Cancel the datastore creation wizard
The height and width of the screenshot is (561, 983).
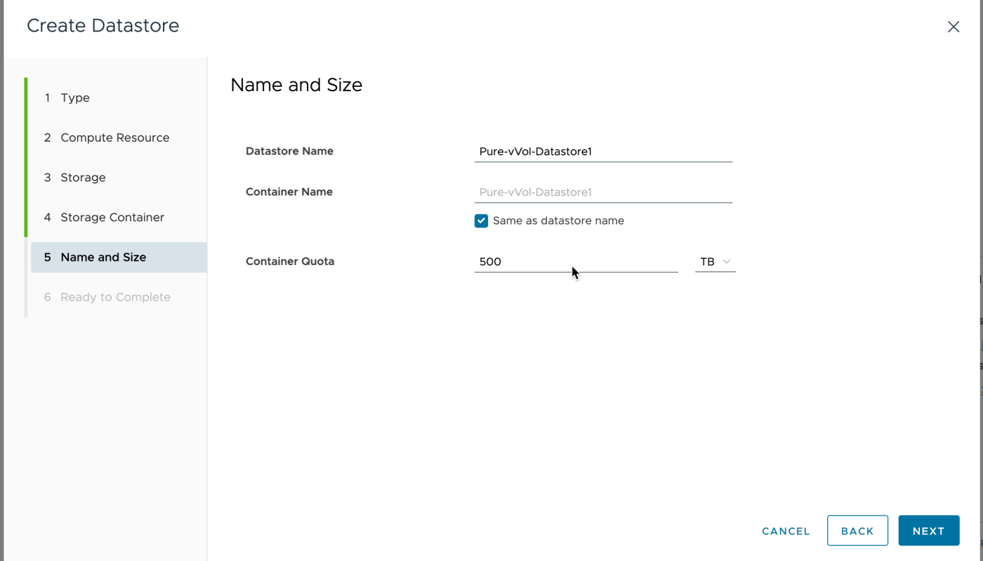click(x=786, y=531)
